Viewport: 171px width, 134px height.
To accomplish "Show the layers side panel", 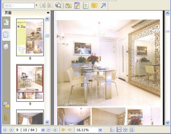I will (6, 47).
